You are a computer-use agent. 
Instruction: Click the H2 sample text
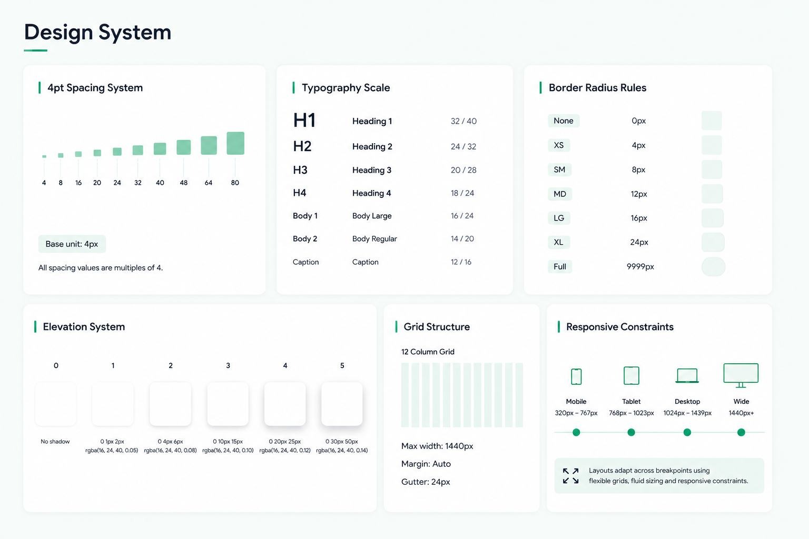click(302, 146)
